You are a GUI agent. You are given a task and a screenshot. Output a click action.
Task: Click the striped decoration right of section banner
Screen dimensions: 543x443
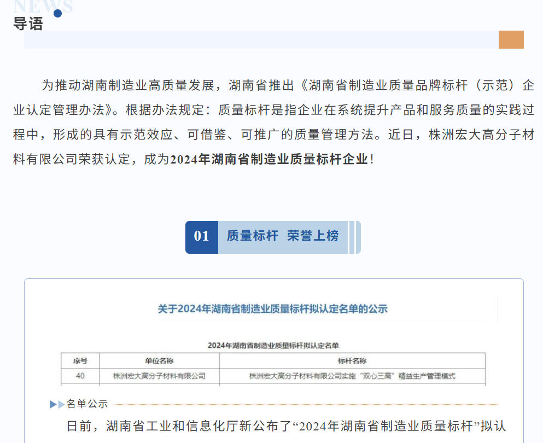[355, 237]
